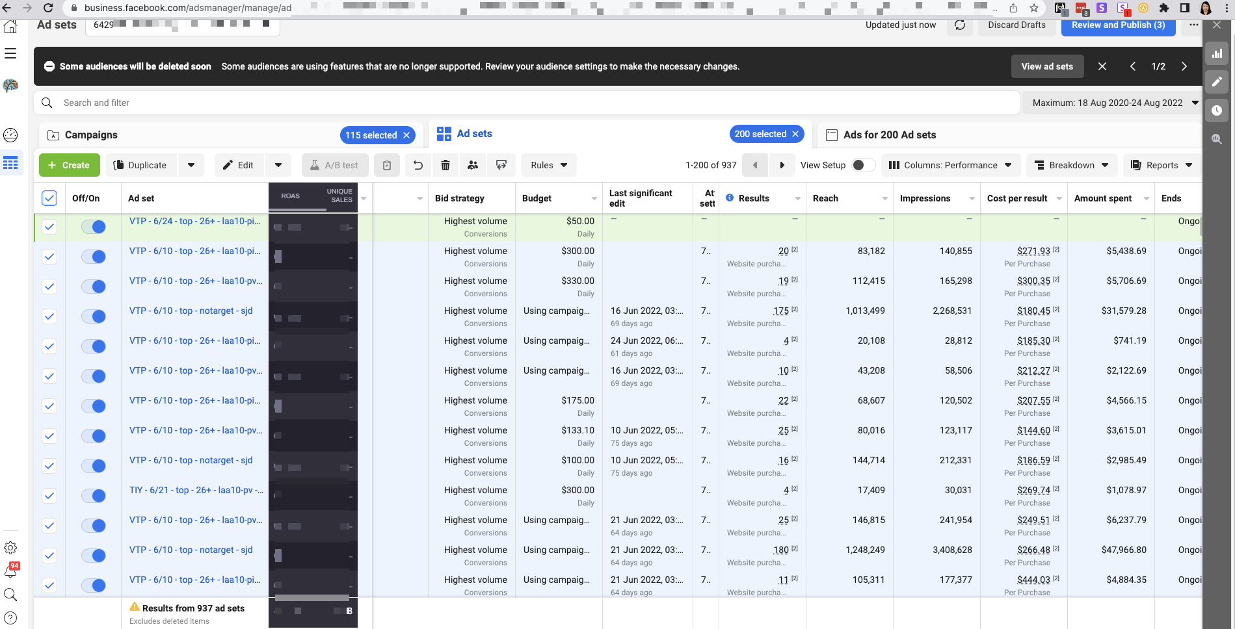
Task: Open the Reports dropdown
Action: (1162, 165)
